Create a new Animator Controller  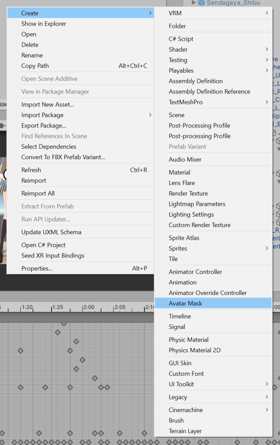[x=195, y=272]
